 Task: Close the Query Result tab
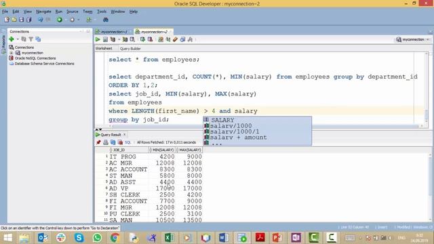point(125,134)
